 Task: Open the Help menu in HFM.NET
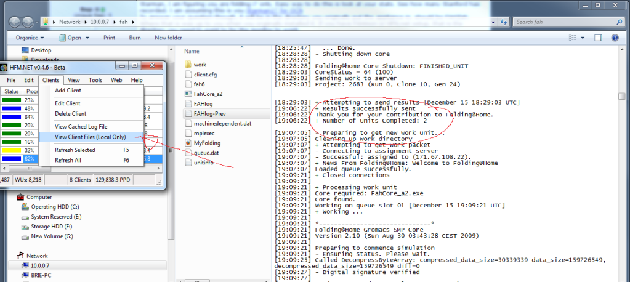coord(137,80)
